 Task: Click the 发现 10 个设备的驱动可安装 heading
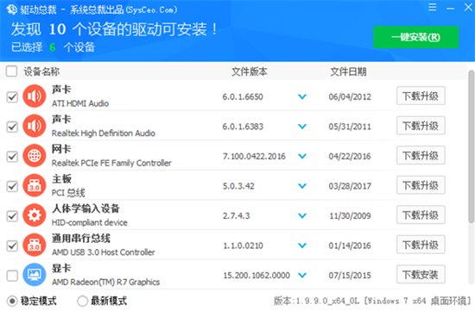coord(114,29)
